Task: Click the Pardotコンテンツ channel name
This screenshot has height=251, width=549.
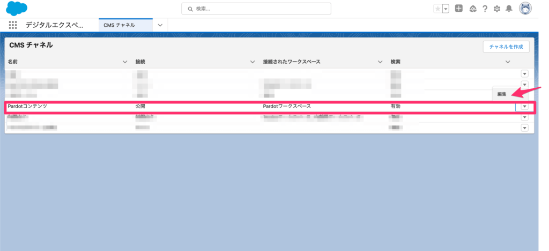Action: 27,107
